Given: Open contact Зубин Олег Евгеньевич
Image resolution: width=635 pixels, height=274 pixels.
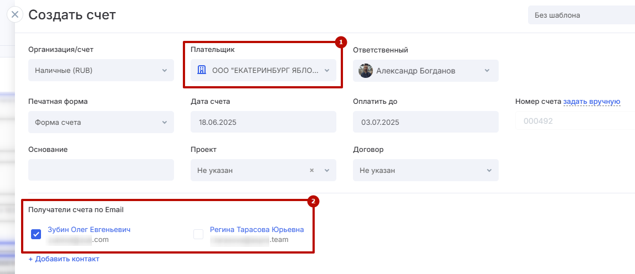Looking at the screenshot, I should pyautogui.click(x=89, y=229).
